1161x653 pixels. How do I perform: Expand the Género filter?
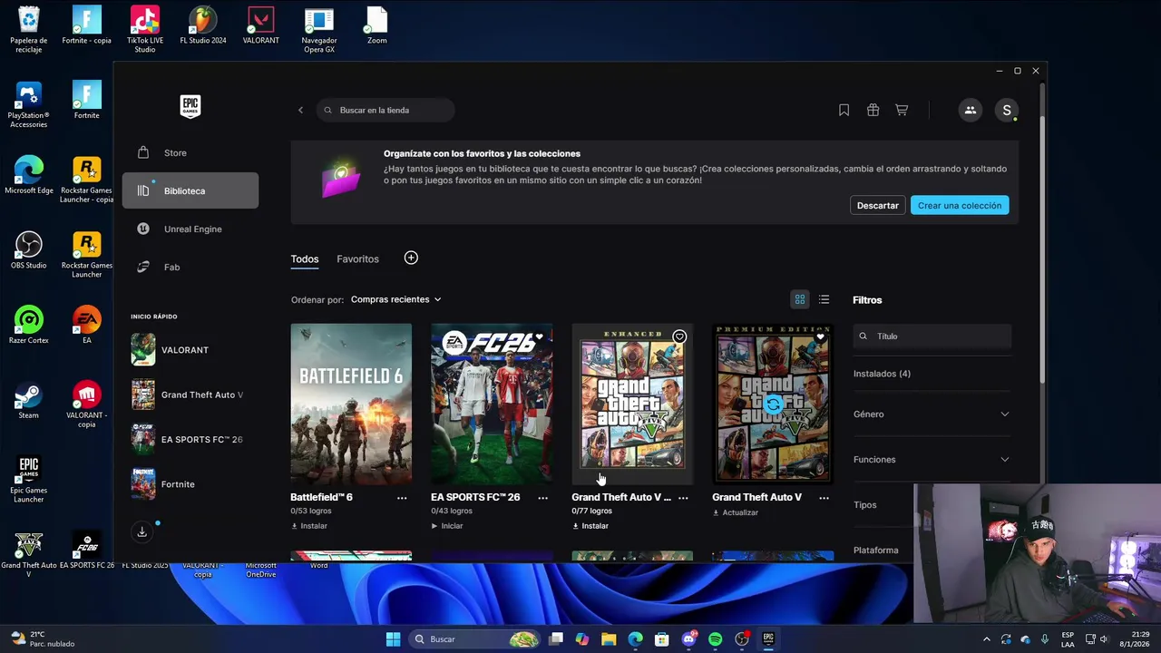click(932, 414)
